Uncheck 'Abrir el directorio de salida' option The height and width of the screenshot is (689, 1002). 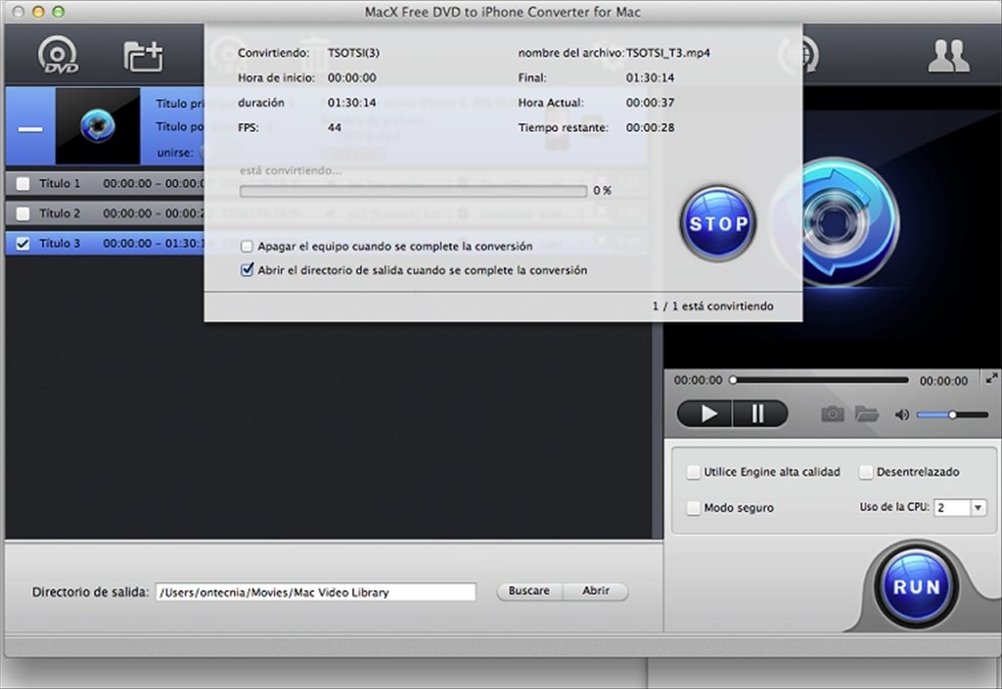click(x=247, y=270)
